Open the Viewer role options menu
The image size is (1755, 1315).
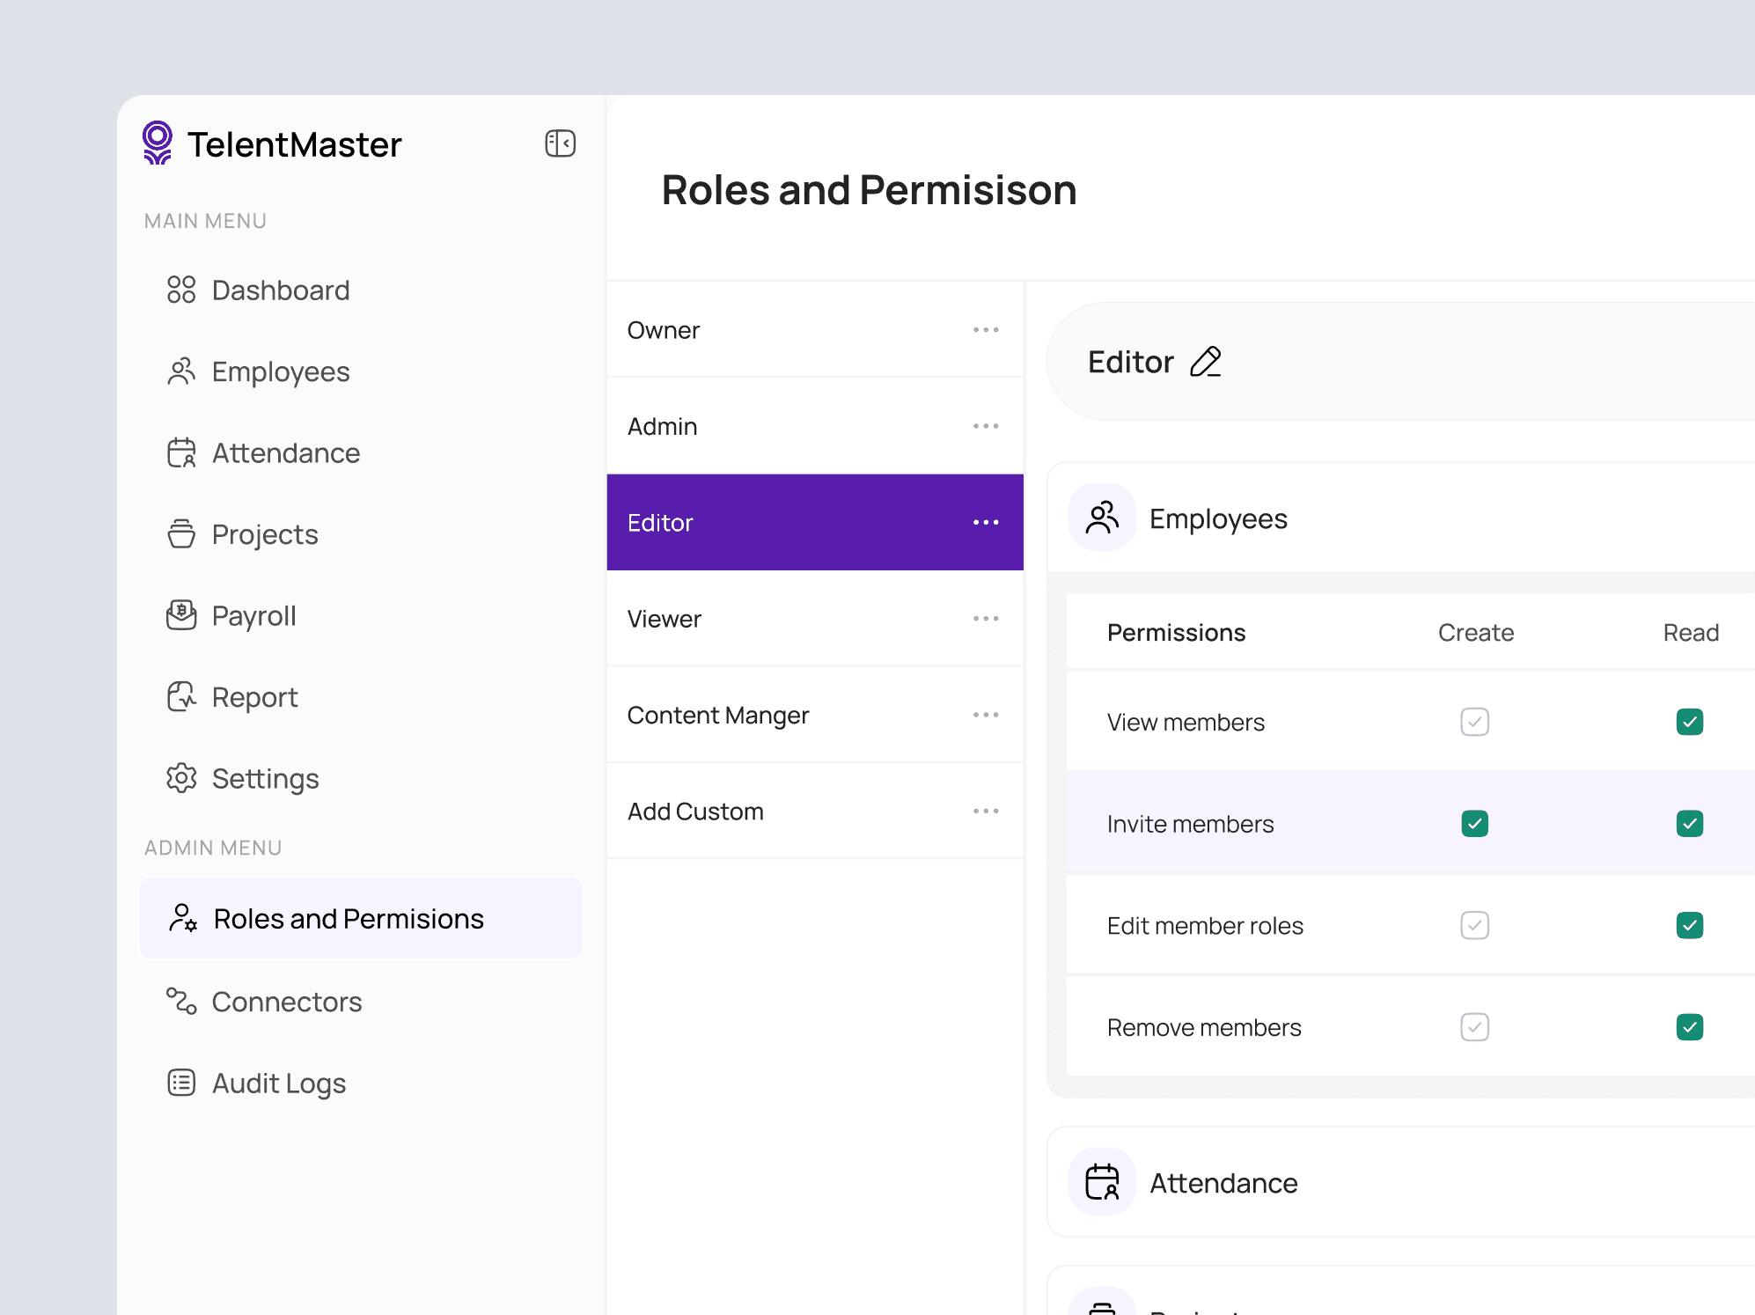click(x=986, y=619)
